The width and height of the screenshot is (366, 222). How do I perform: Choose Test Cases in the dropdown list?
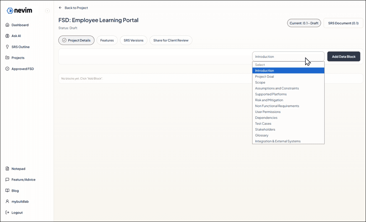[x=263, y=123]
